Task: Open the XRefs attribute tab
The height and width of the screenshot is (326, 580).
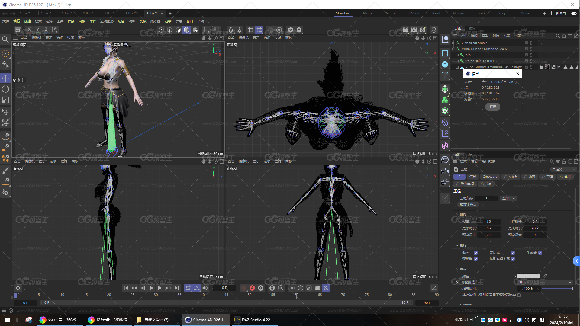Action: tap(511, 177)
